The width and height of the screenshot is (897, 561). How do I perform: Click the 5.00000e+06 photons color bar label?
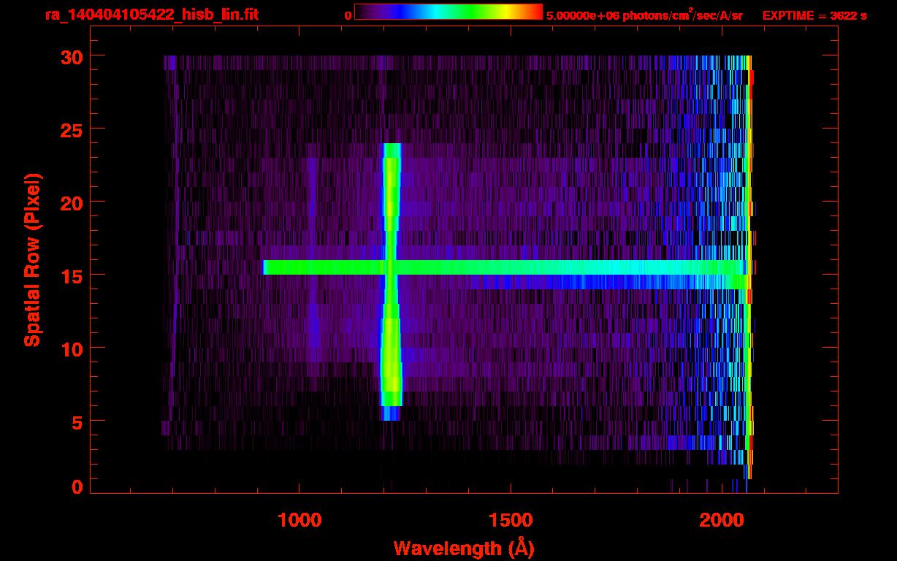click(x=644, y=15)
